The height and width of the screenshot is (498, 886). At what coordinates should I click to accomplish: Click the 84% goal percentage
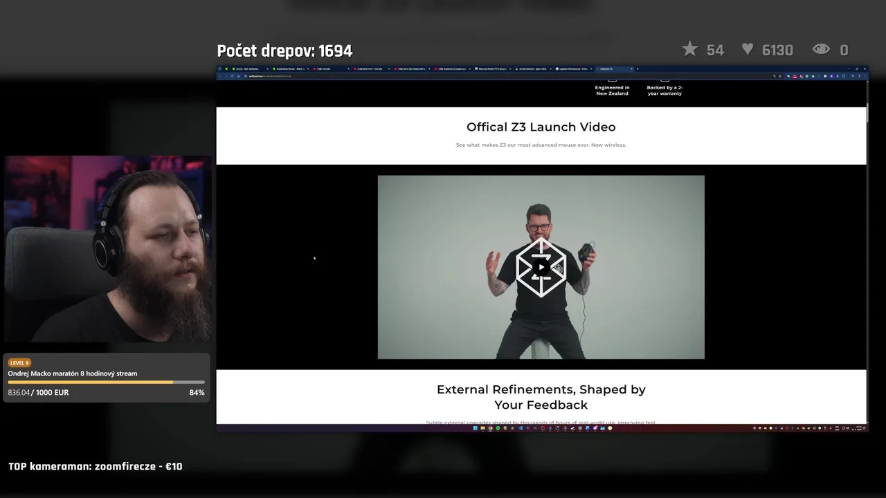click(197, 392)
